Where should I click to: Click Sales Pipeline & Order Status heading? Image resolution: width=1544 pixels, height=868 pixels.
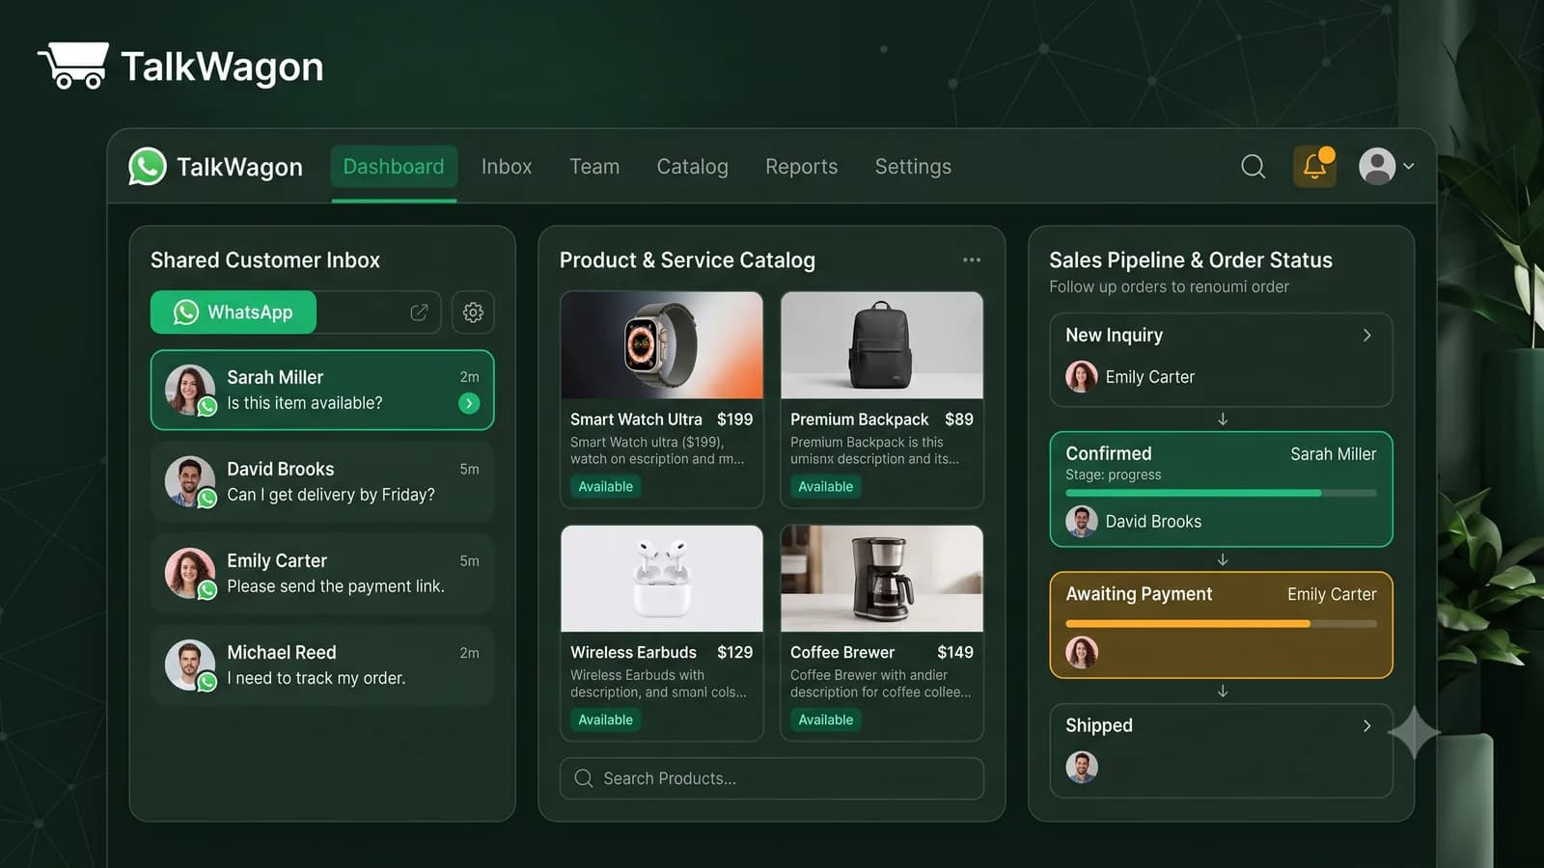1191,260
